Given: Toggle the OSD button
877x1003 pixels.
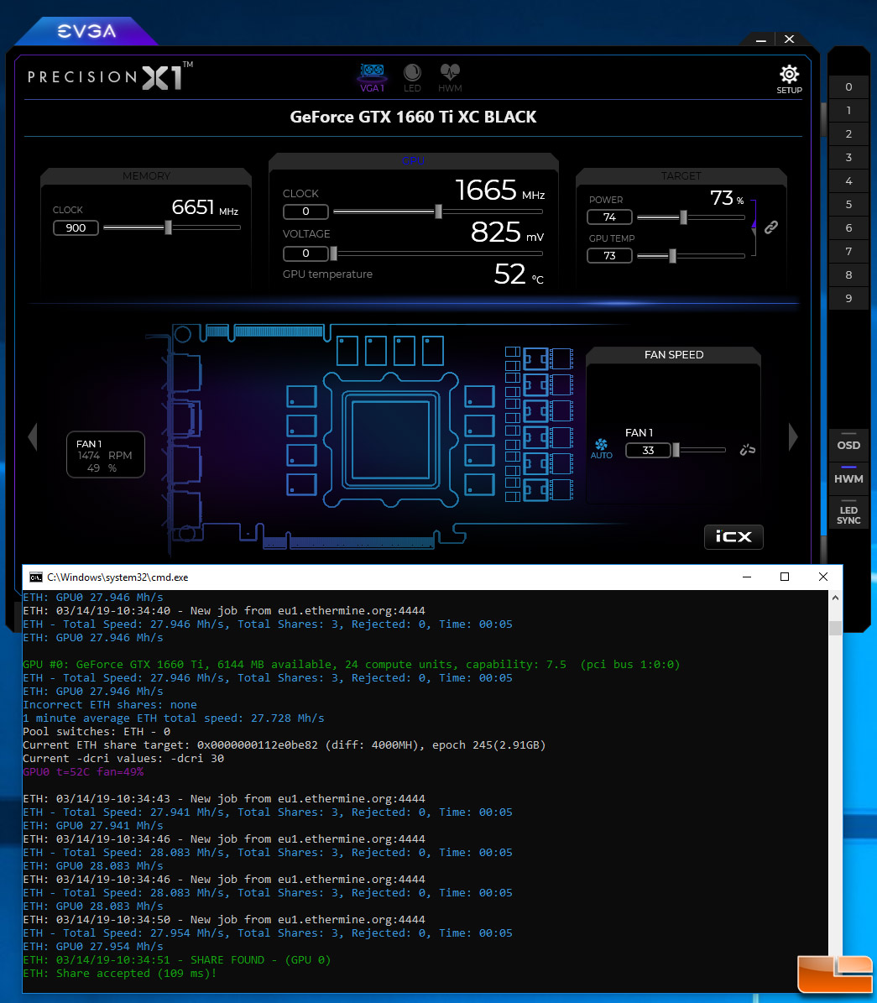Looking at the screenshot, I should coord(848,445).
